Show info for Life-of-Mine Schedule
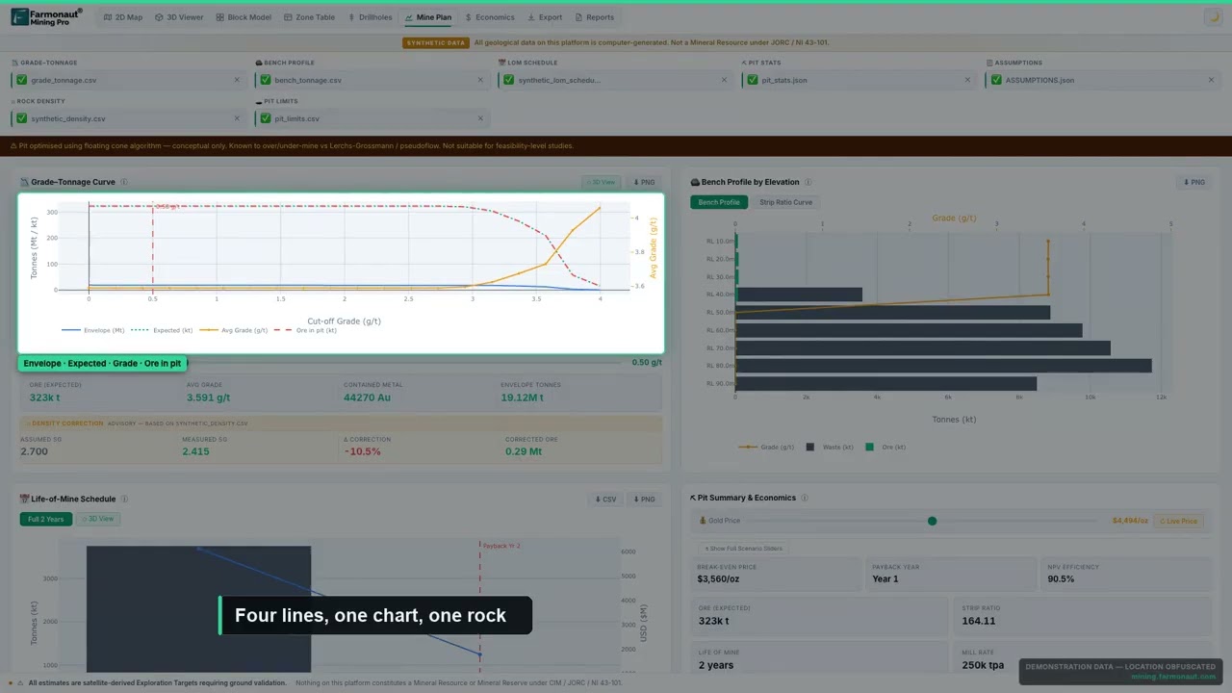Viewport: 1232px width, 693px height. pos(124,499)
